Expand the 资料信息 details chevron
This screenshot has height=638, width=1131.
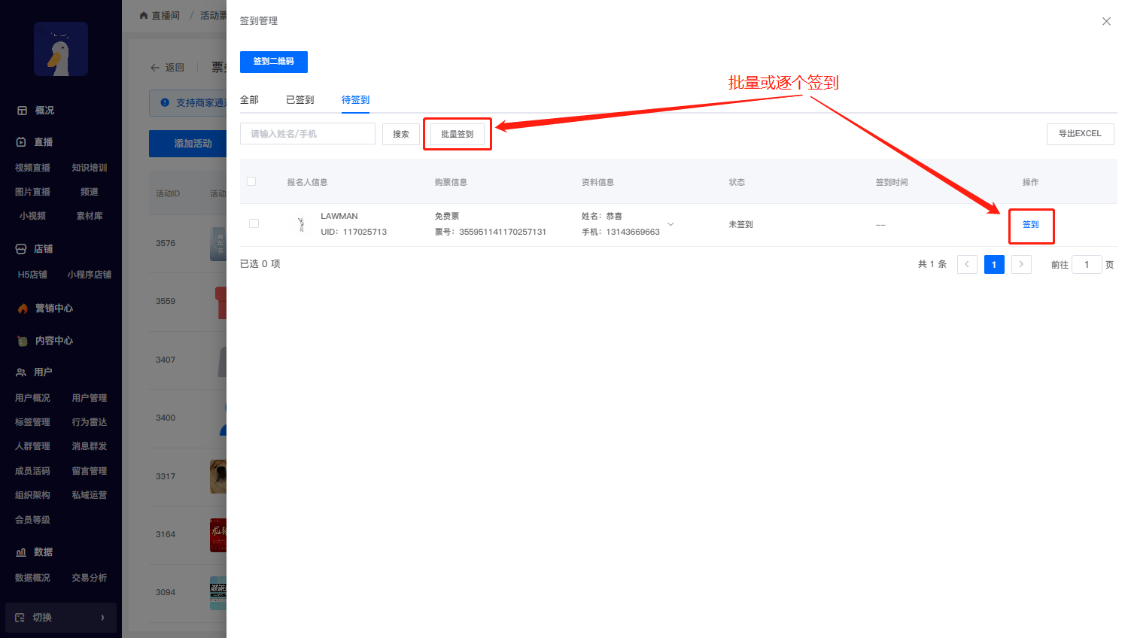[x=670, y=224]
